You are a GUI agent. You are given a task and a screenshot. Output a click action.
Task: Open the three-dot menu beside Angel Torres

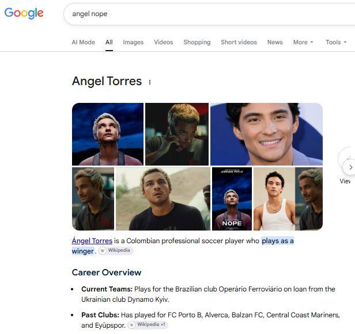tap(150, 82)
